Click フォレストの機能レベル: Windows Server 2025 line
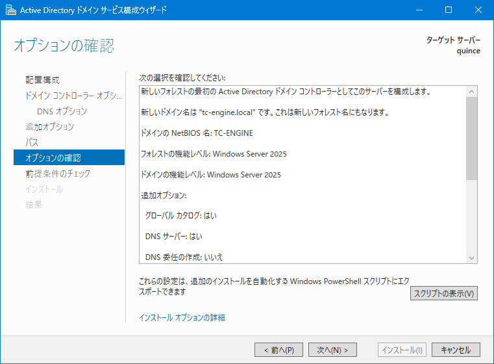The height and width of the screenshot is (364, 494). (214, 154)
